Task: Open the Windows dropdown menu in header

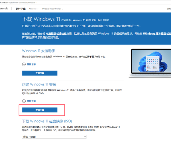Action: tap(34, 9)
